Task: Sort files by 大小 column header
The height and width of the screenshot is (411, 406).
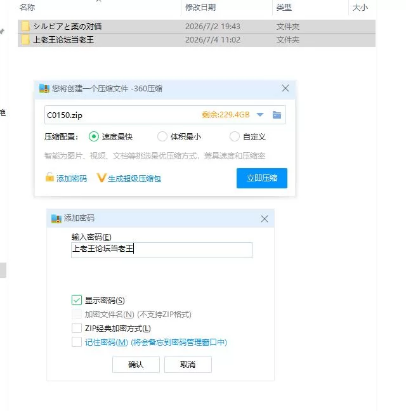Action: pos(360,8)
